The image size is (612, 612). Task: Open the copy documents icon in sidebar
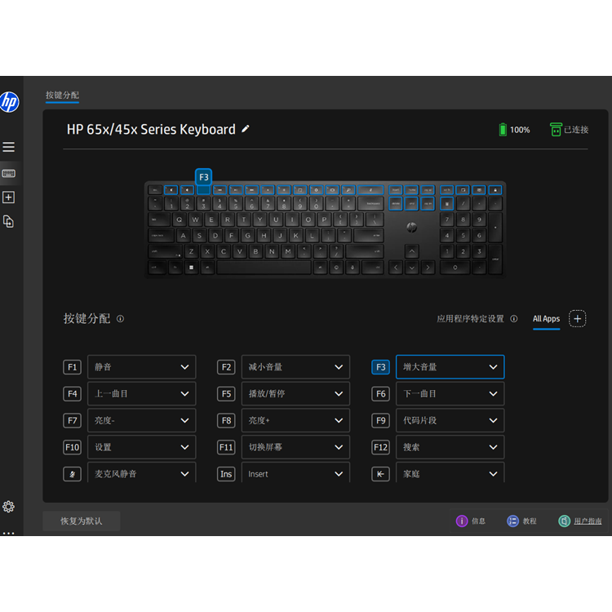coord(9,222)
